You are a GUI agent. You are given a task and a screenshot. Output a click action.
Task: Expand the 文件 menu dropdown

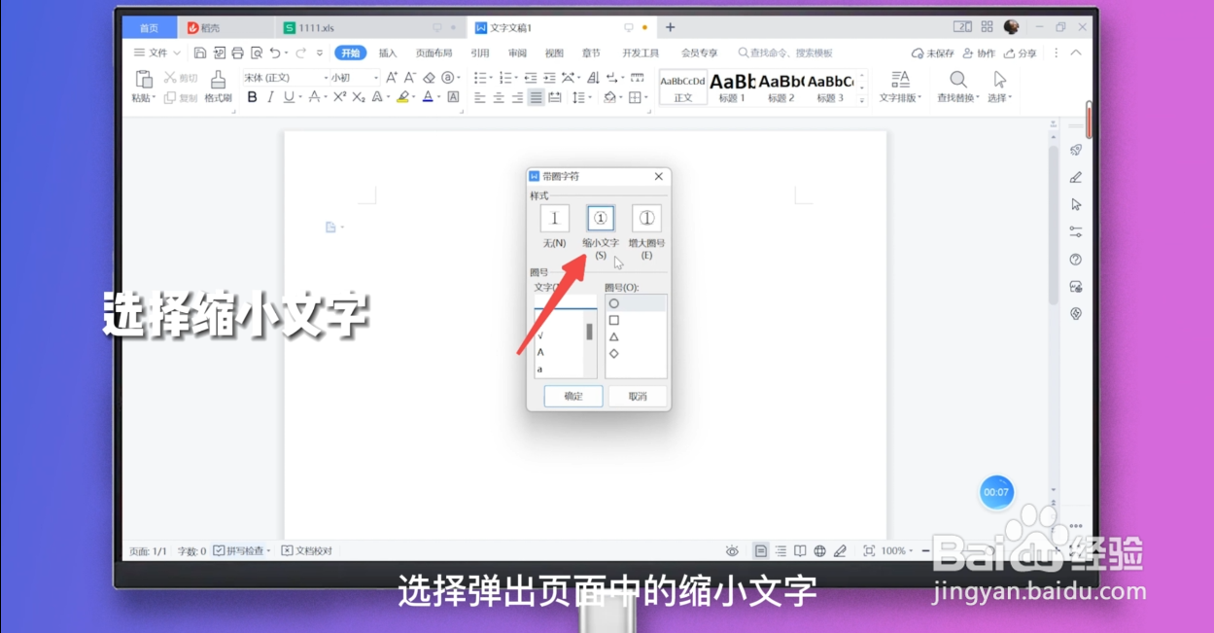[x=157, y=53]
